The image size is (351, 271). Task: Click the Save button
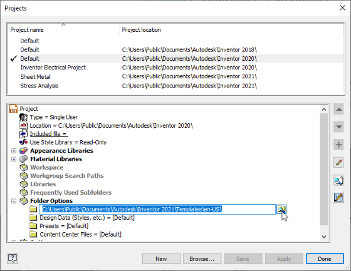(243, 258)
